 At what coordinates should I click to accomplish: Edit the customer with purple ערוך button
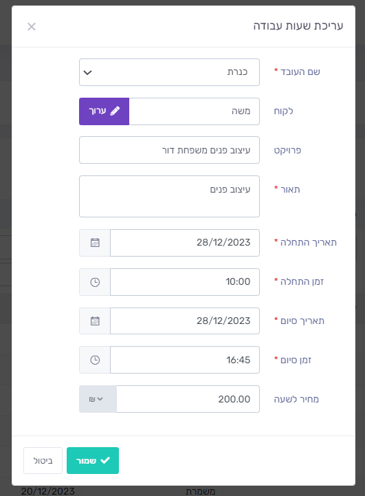tap(104, 111)
